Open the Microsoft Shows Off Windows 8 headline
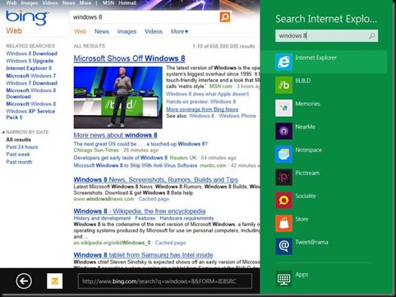This screenshot has width=396, height=297. (x=129, y=58)
